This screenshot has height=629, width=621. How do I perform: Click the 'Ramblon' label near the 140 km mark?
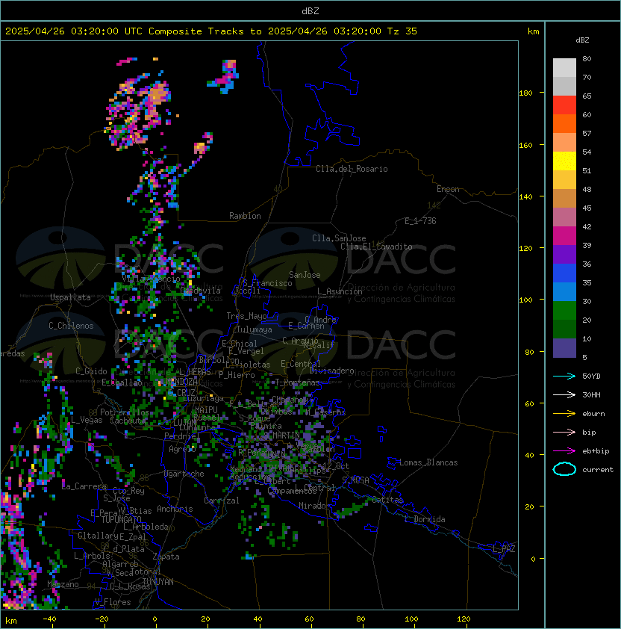tap(245, 216)
